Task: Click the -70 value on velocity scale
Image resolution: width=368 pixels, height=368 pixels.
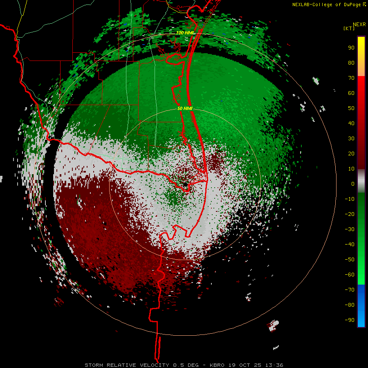Action: pyautogui.click(x=350, y=290)
